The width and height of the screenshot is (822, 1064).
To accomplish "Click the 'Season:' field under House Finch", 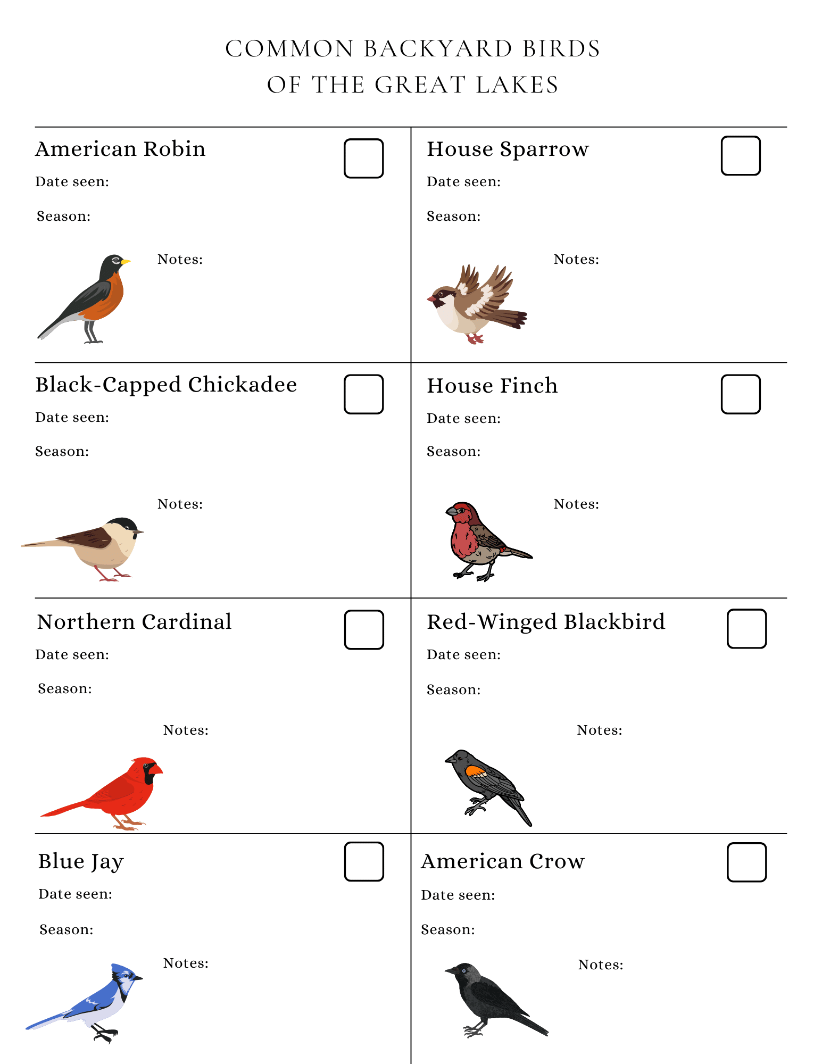I will [x=453, y=452].
